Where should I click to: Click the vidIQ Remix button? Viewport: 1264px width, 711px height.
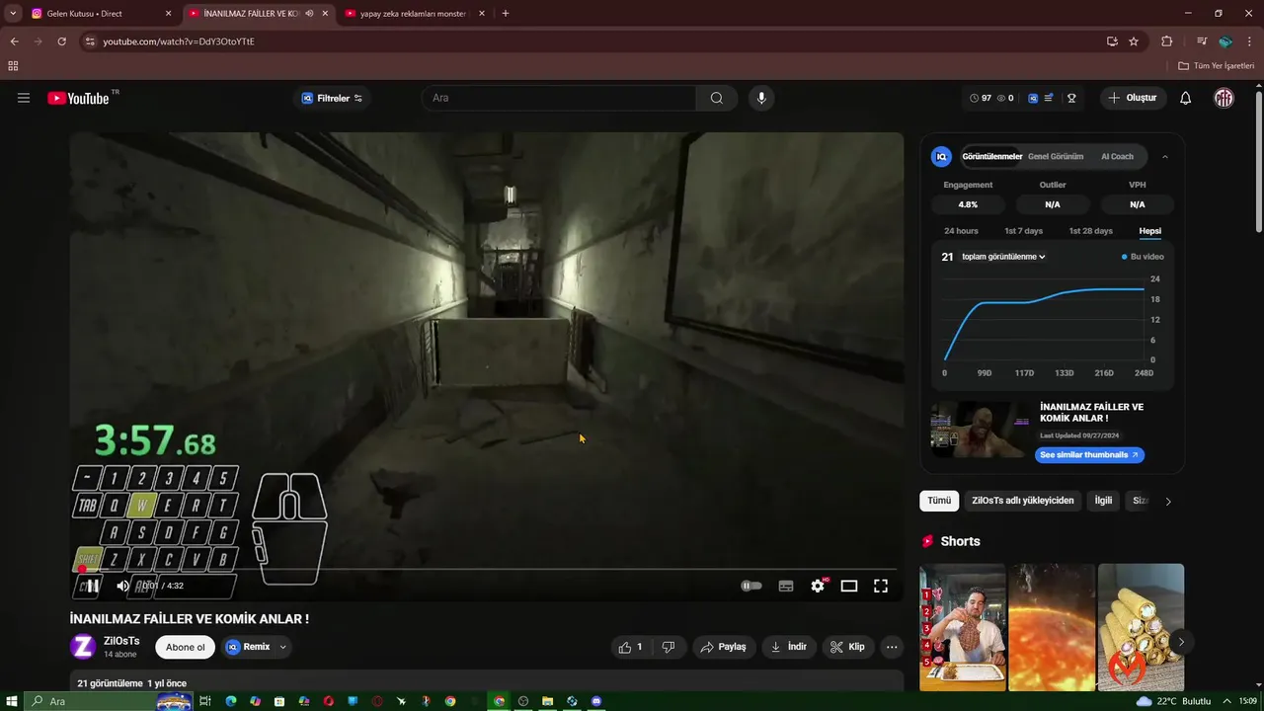pos(248,647)
